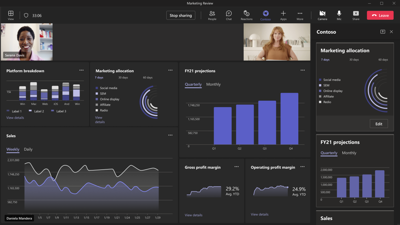This screenshot has width=400, height=225.
Task: Click Q1 bar in side panel chart
Action: [x=342, y=188]
